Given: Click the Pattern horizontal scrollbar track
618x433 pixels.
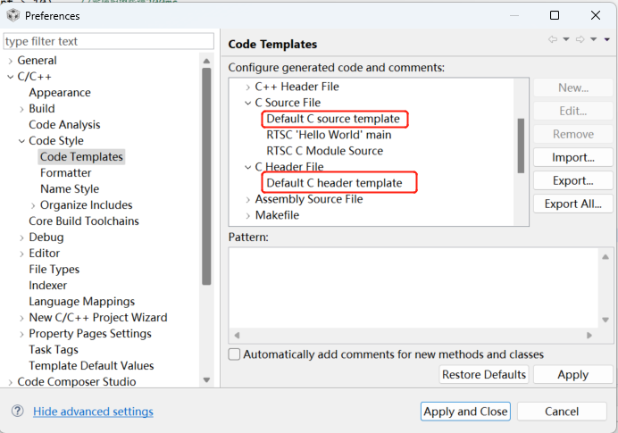Looking at the screenshot, I should point(411,335).
